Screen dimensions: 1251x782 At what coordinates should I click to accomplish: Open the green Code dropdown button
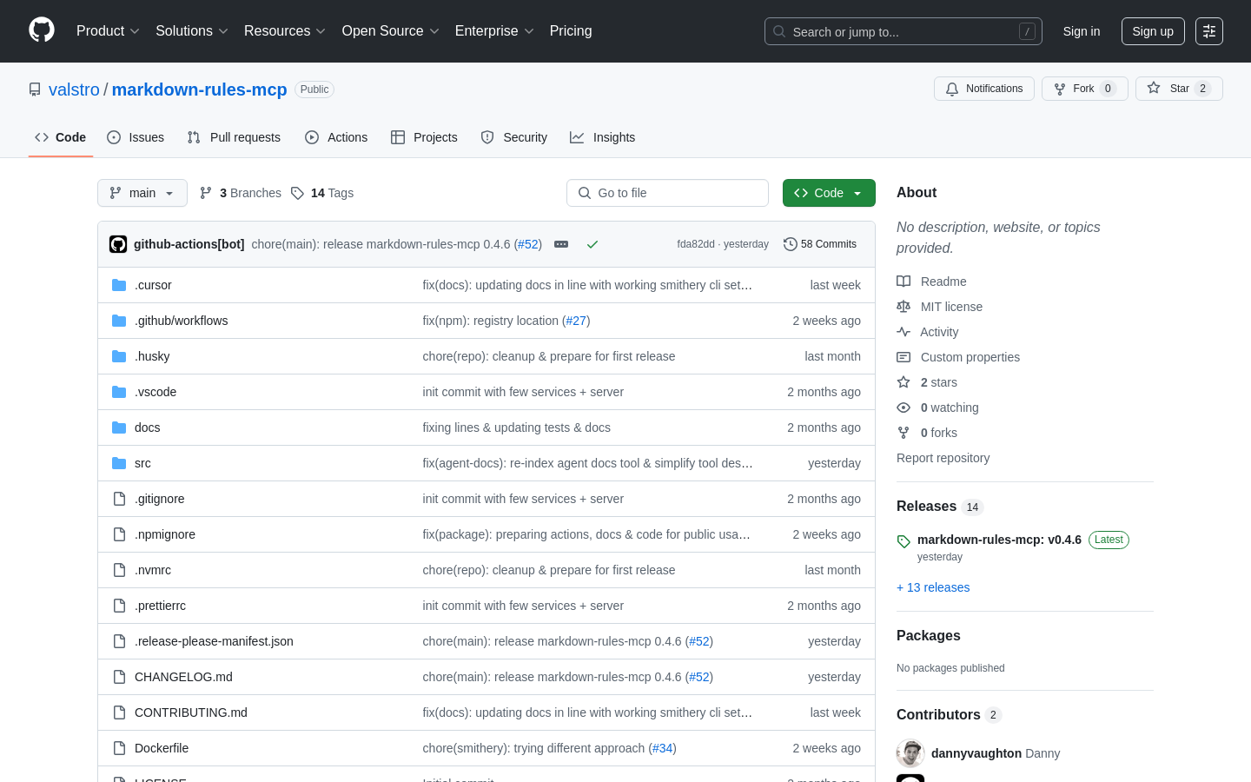tap(829, 193)
